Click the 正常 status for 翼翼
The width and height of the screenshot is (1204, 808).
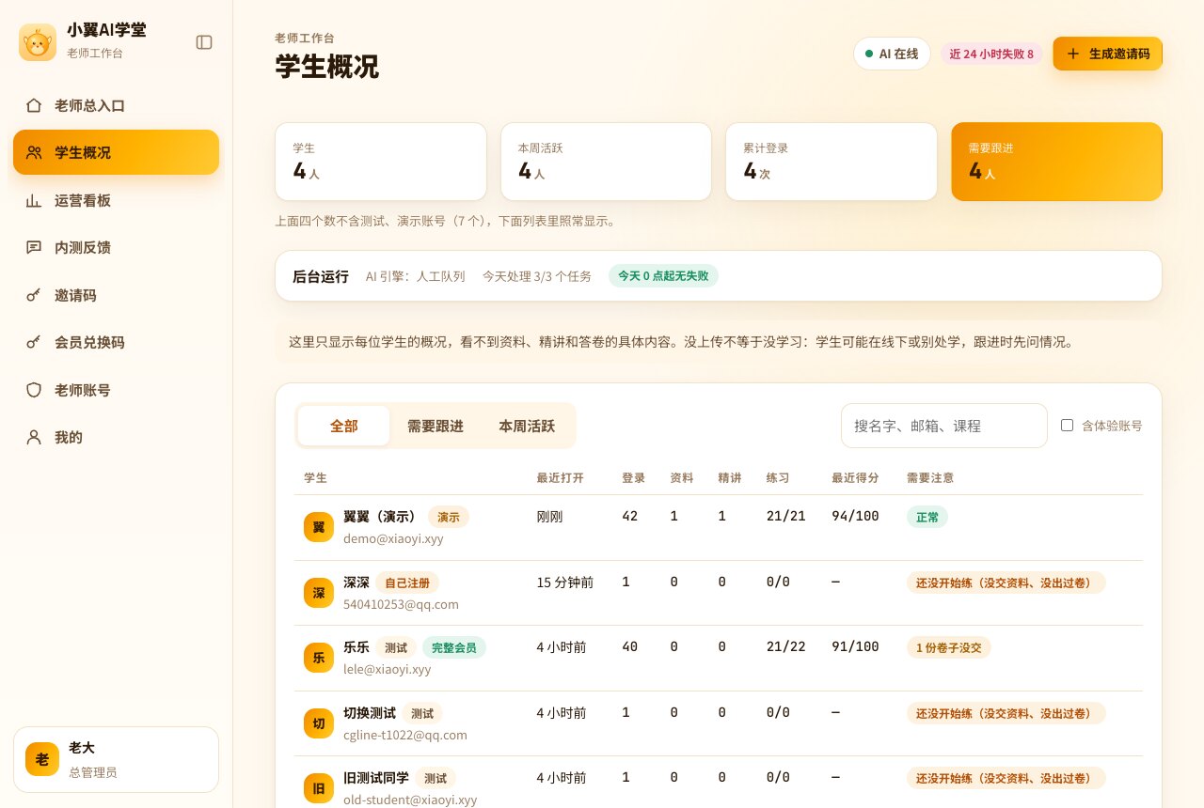click(927, 517)
